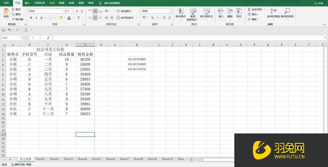The width and height of the screenshot is (328, 167).
Task: Click the Share (共享) button
Action: [319, 3]
